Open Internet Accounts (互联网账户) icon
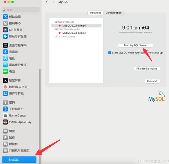Screen dimensions: 169x164 pos(5,109)
